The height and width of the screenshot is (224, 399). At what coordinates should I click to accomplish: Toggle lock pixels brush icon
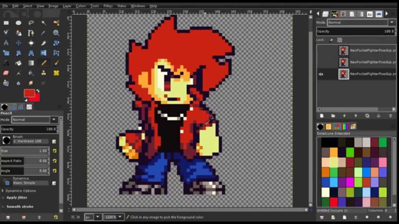[331, 40]
